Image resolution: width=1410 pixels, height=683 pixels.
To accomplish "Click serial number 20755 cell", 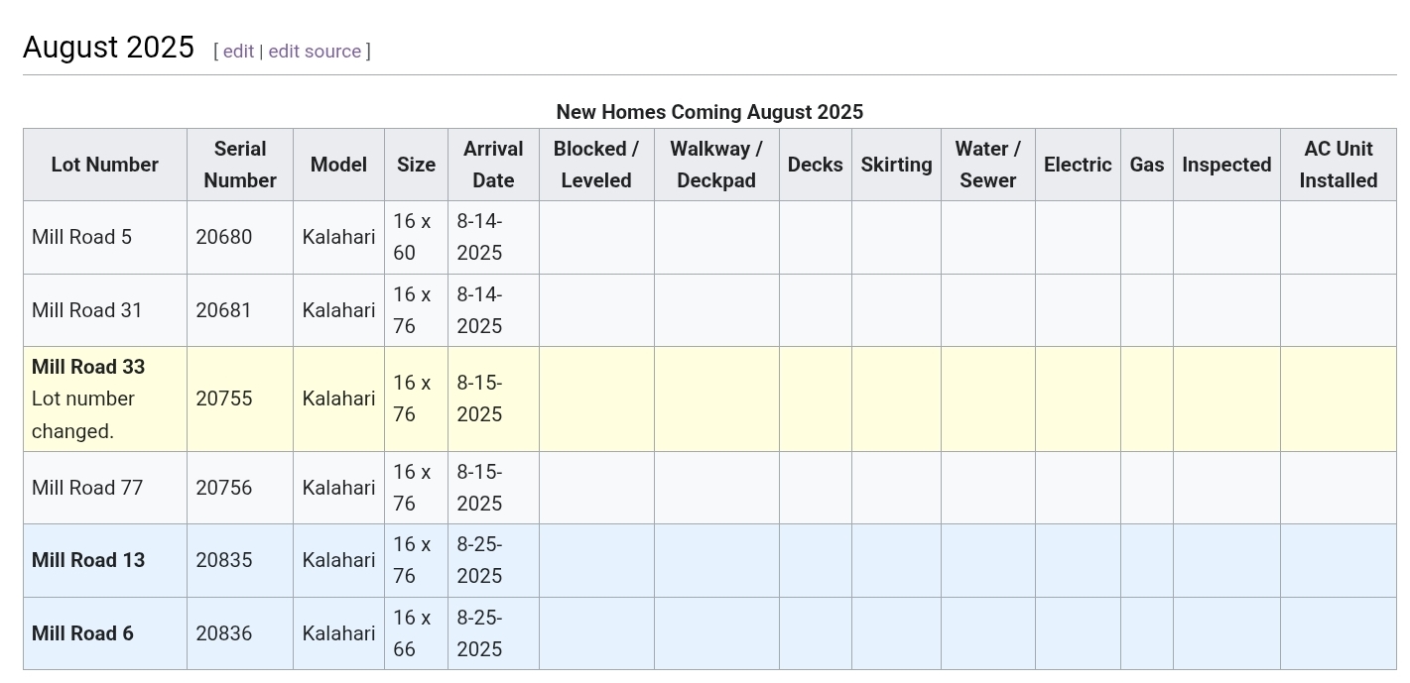I will pos(240,398).
